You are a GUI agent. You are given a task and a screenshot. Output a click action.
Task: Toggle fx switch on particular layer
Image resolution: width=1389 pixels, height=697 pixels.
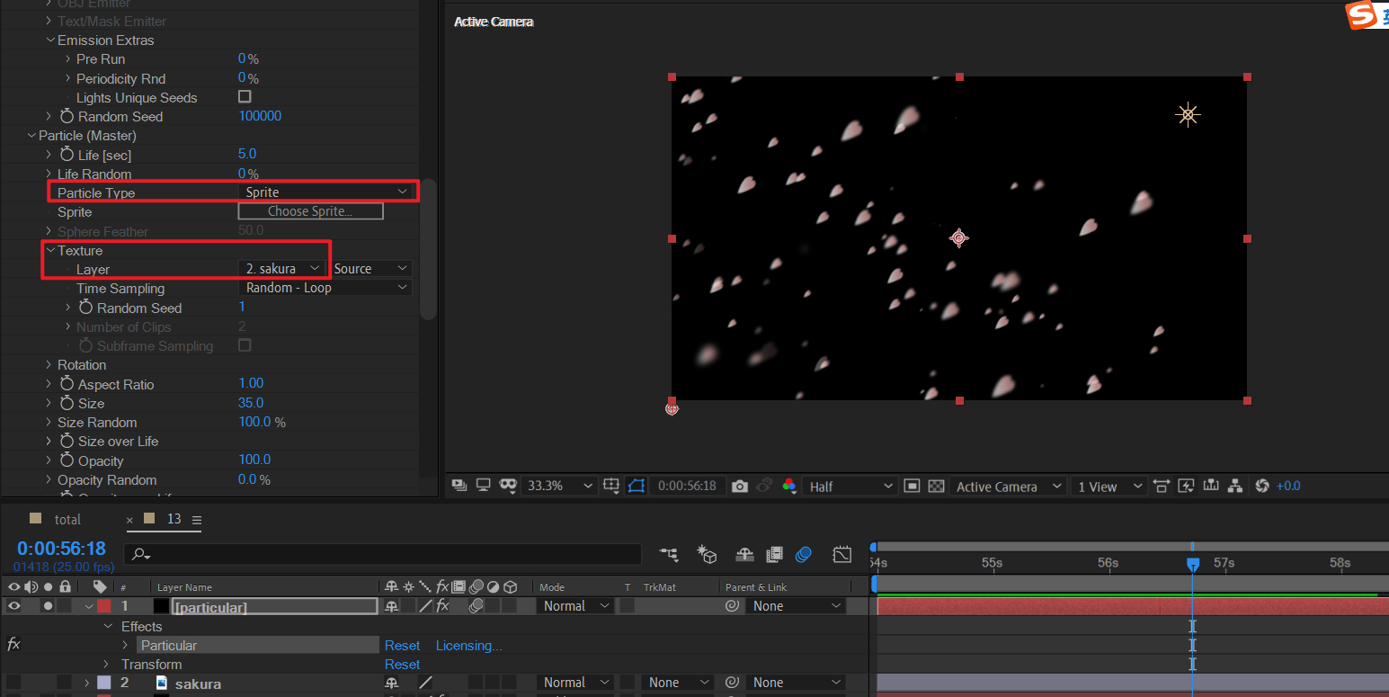coord(442,606)
